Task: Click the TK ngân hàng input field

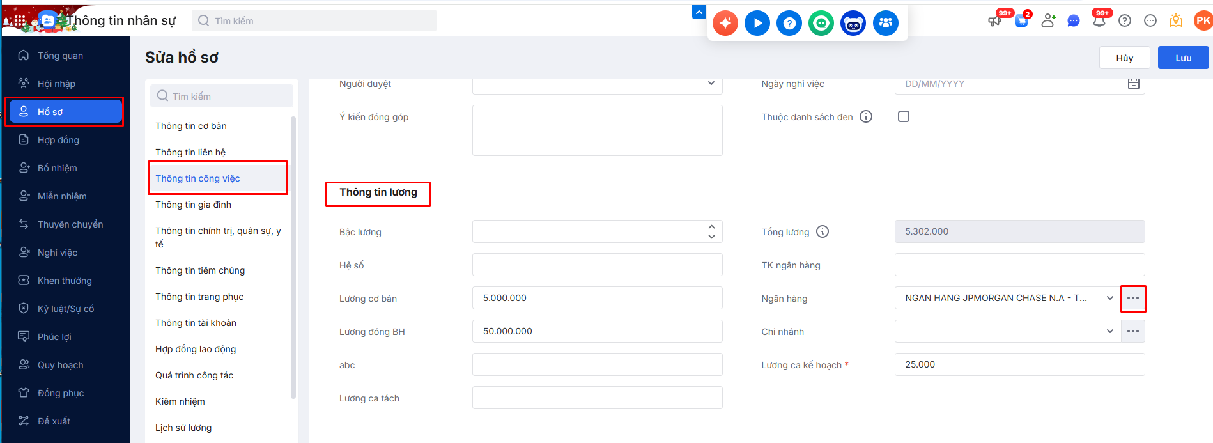Action: point(1019,265)
